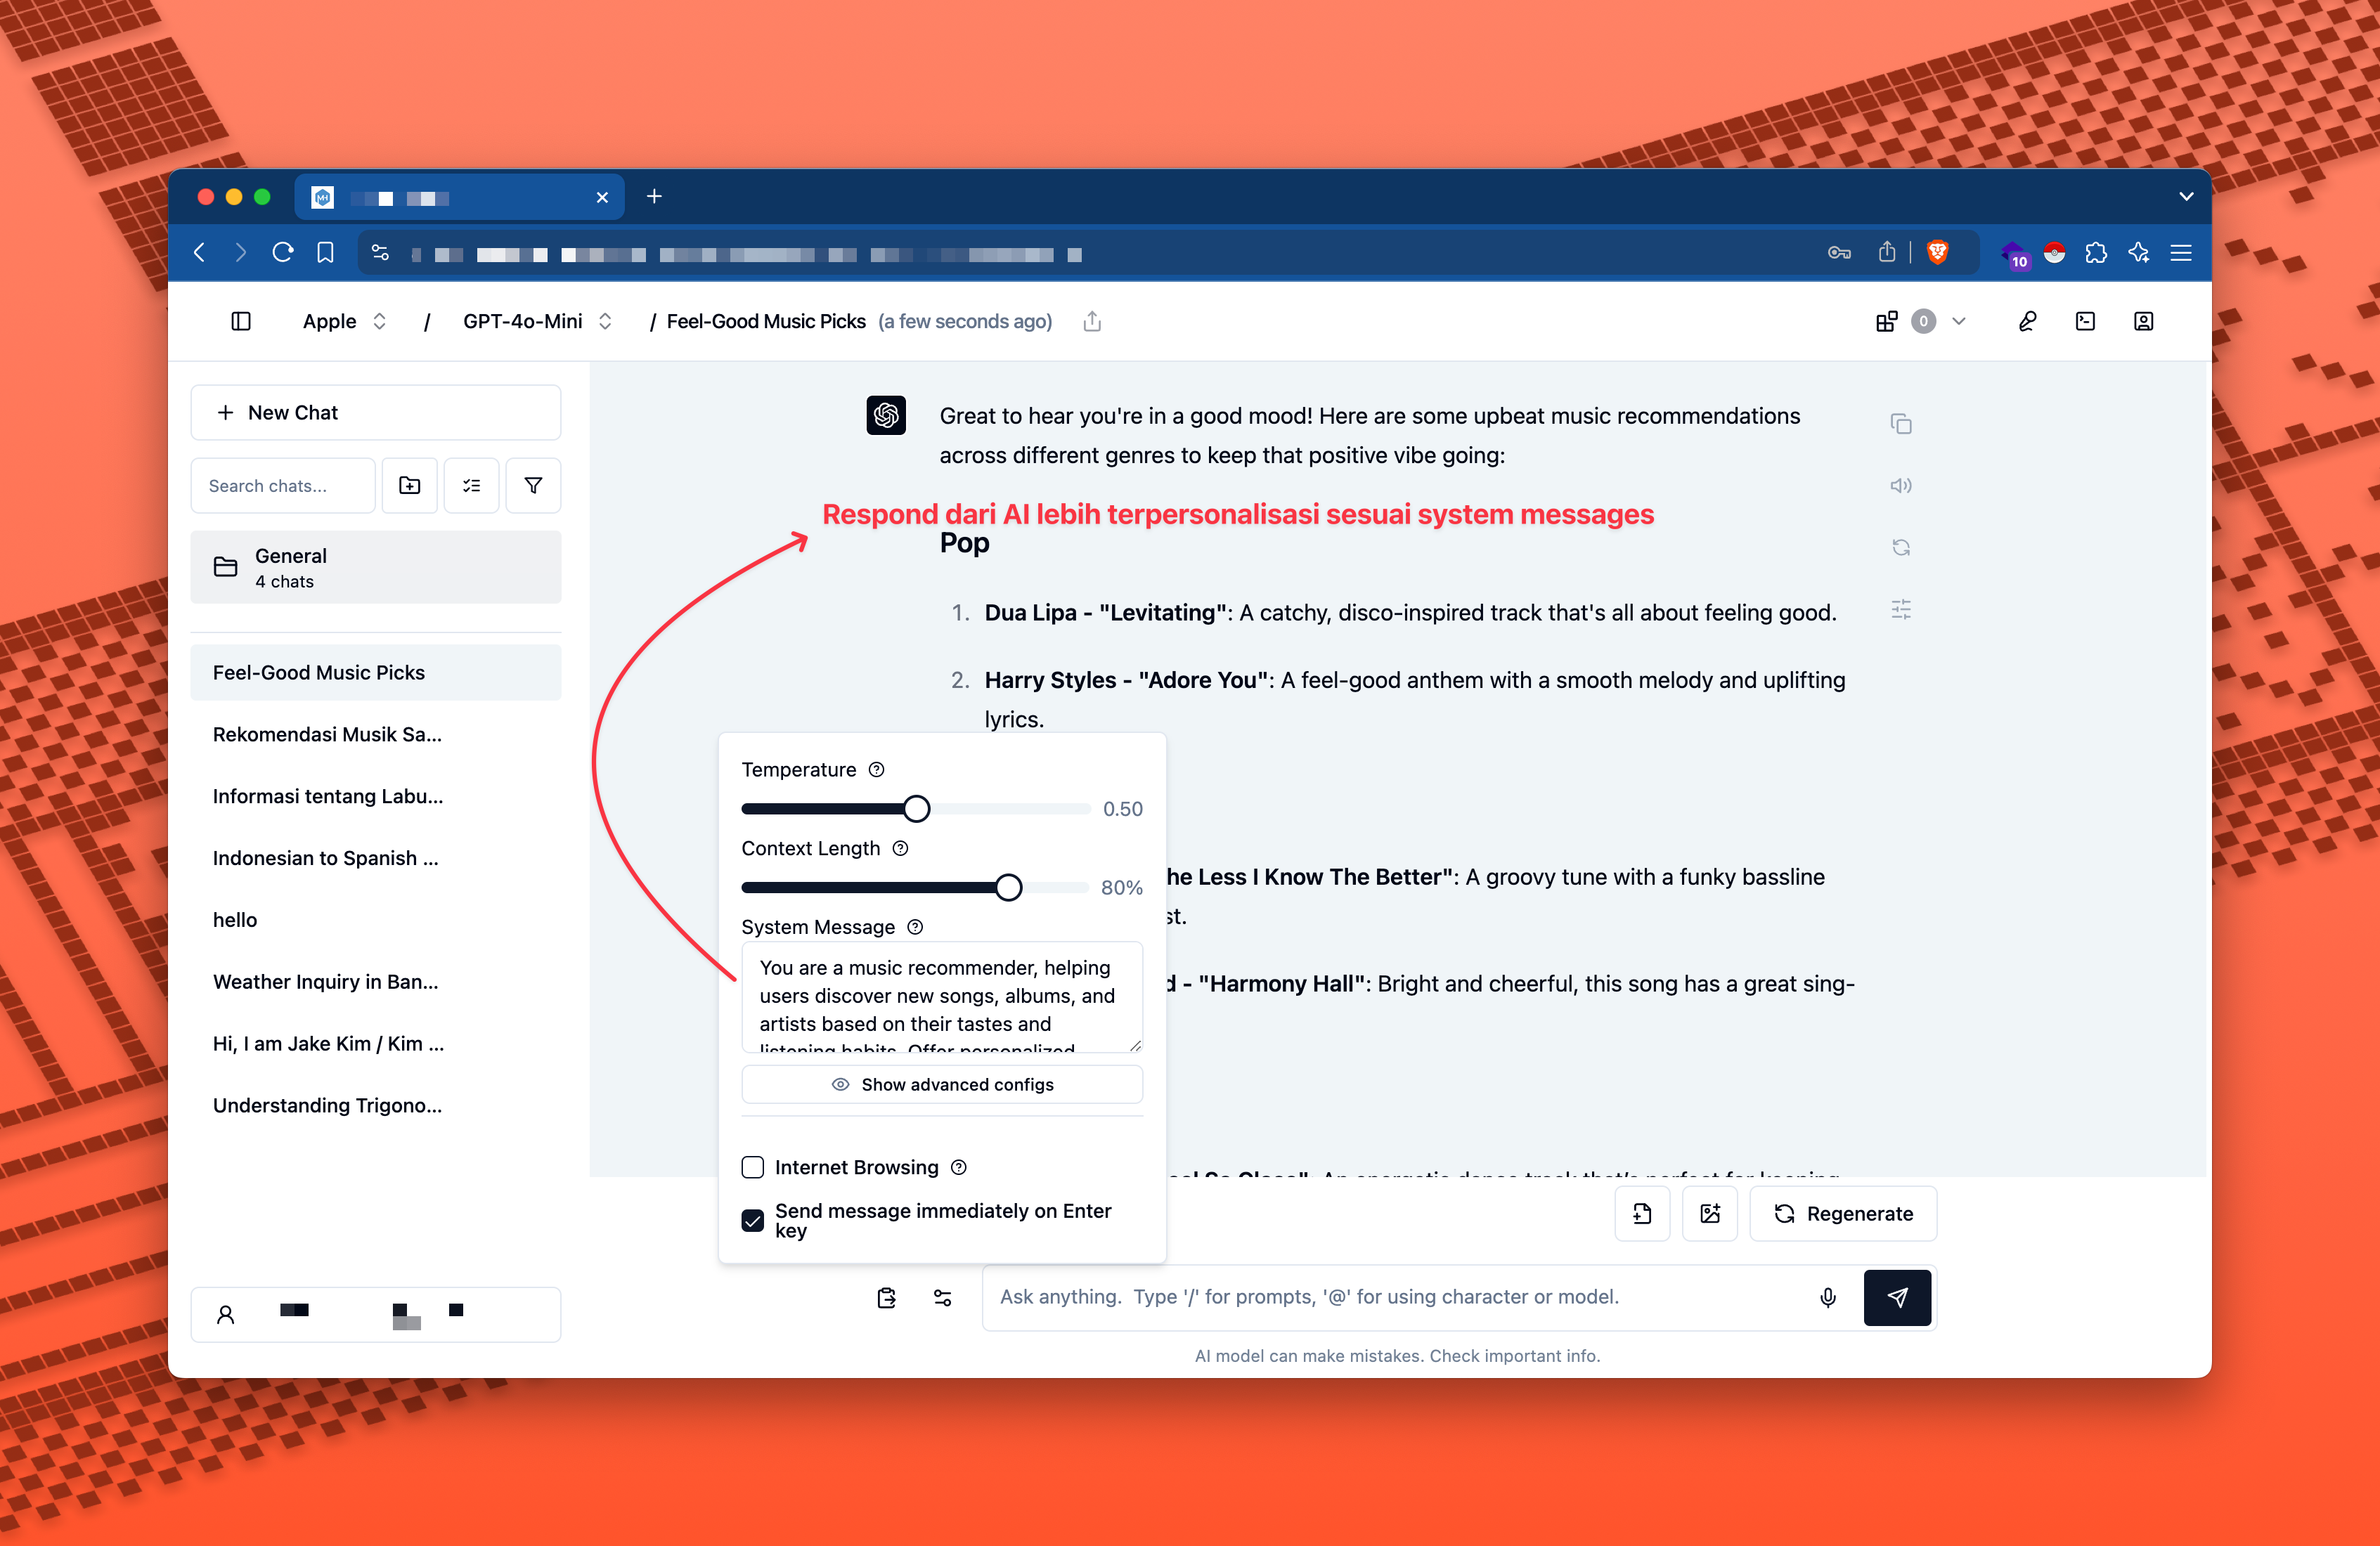The height and width of the screenshot is (1546, 2380).
Task: Open the plugins grid icon
Action: [1886, 321]
